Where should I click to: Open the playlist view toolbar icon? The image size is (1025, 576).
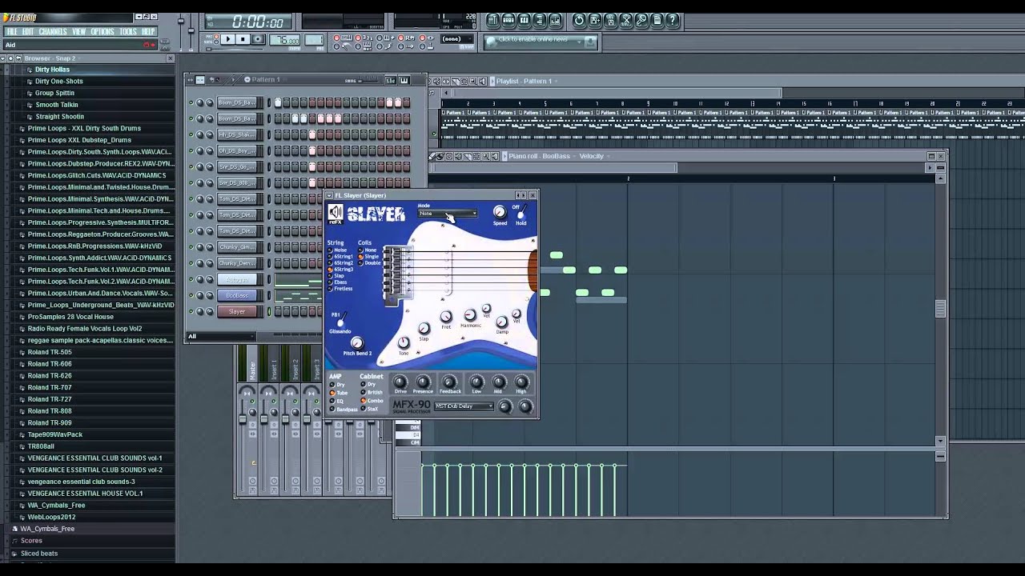pos(493,20)
